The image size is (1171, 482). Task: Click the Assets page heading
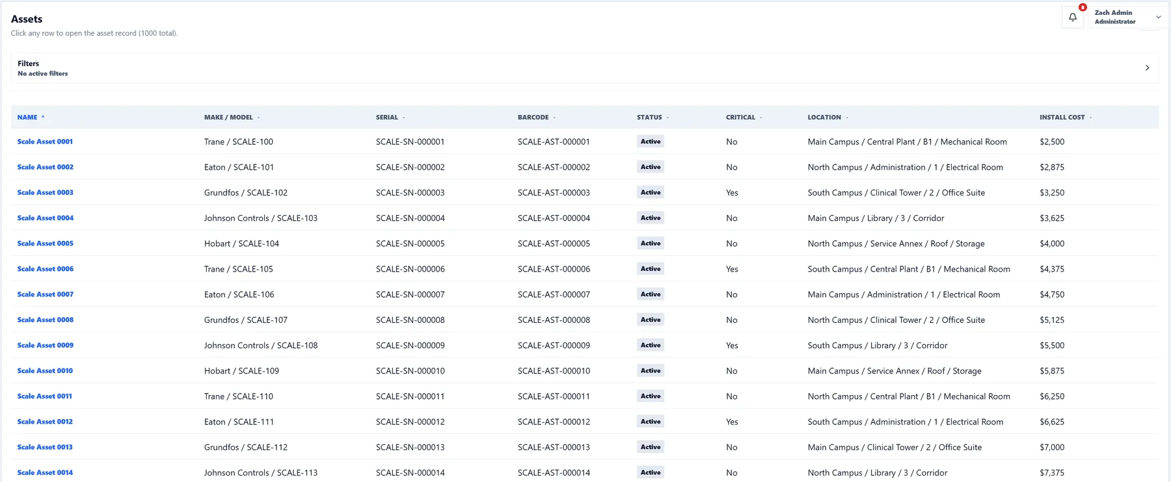point(27,19)
